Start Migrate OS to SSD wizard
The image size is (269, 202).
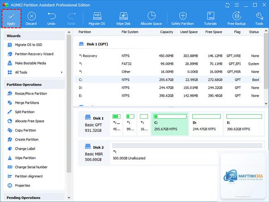(28, 45)
